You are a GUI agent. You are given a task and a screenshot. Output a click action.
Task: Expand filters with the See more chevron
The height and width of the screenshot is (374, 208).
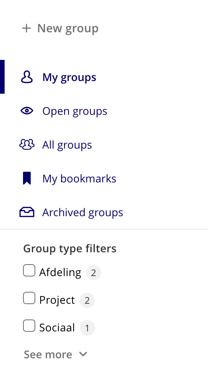coord(83,354)
